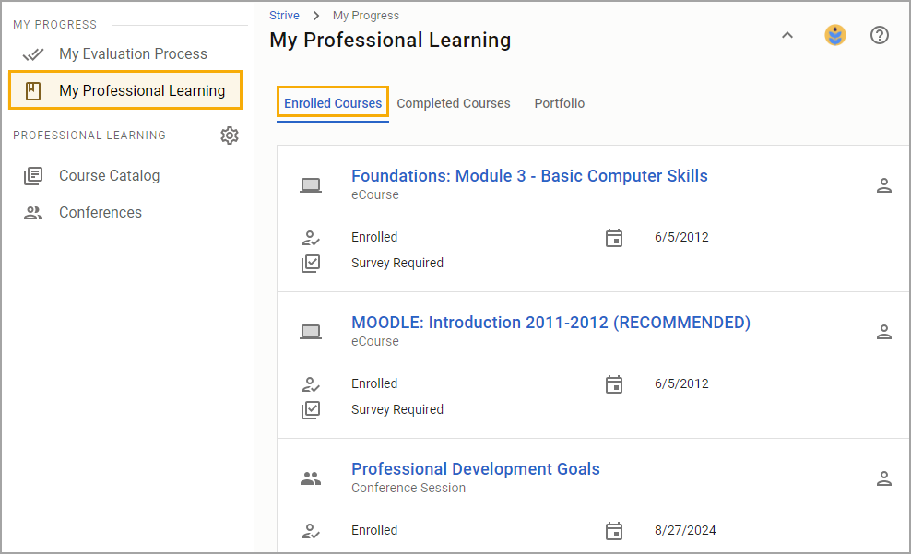Open Professional Learning settings gear
Viewport: 911px width, 554px height.
230,136
